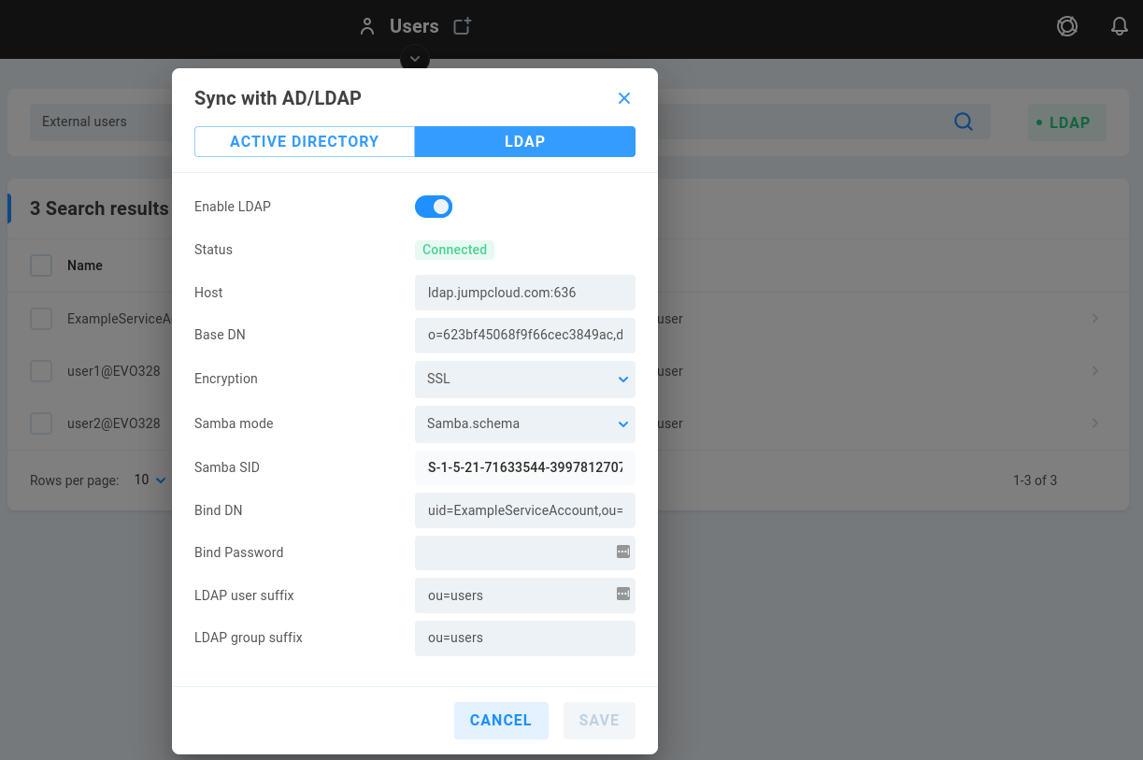The height and width of the screenshot is (760, 1143).
Task: Click the Samba SID field
Action: (x=525, y=467)
